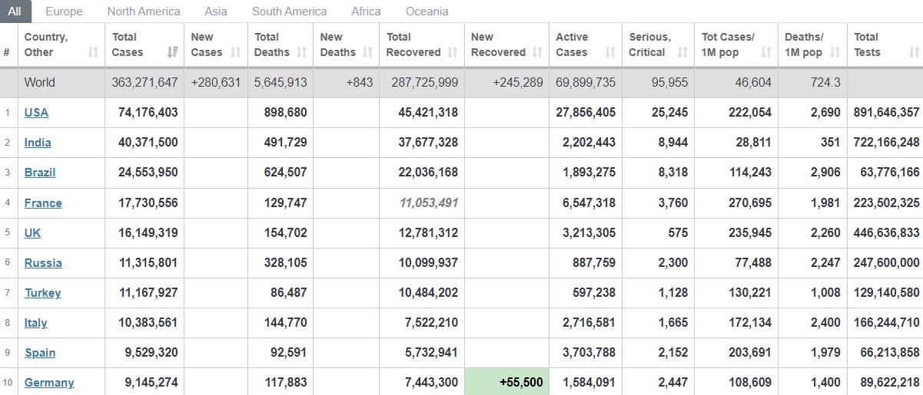Sort by the Total Cases sort icon

pos(173,53)
